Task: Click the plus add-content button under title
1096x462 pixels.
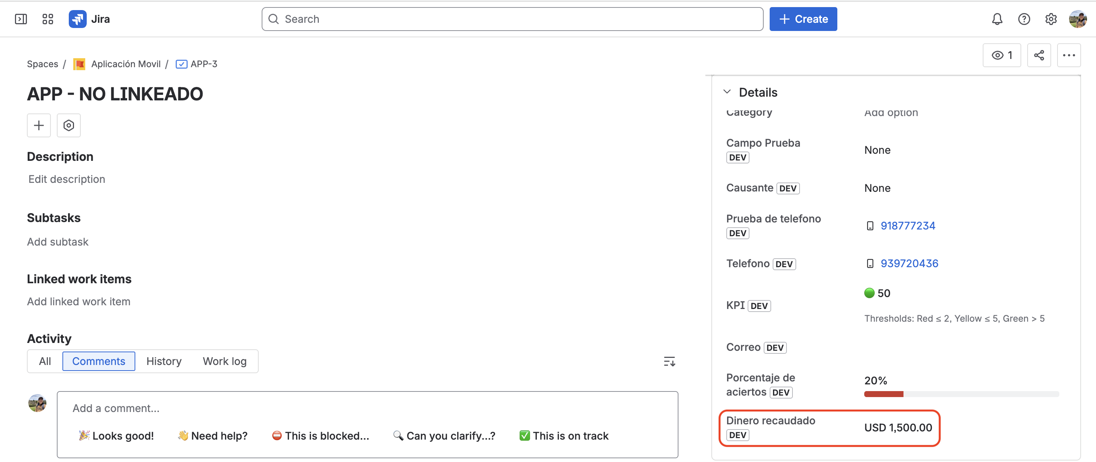Action: coord(39,125)
